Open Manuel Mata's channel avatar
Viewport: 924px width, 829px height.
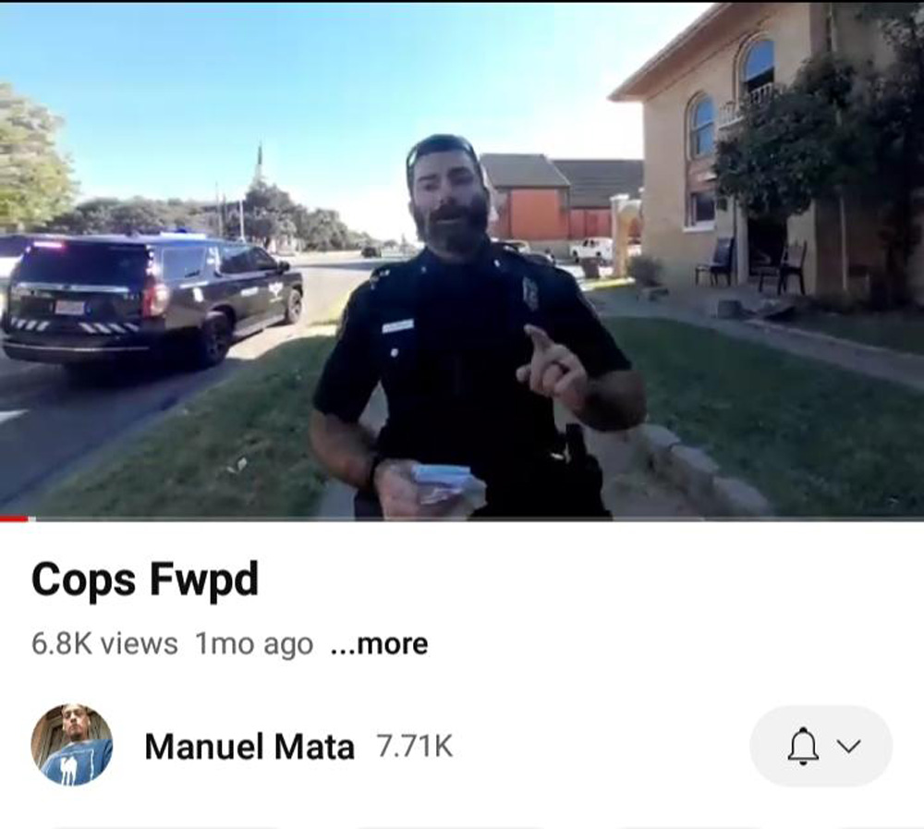coord(72,745)
